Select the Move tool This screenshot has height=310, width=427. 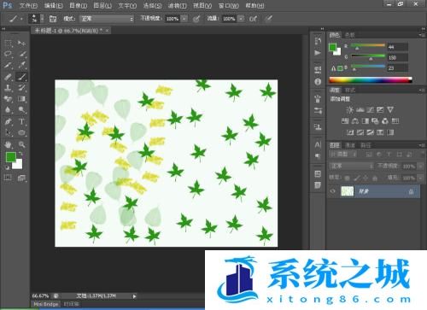(21, 44)
